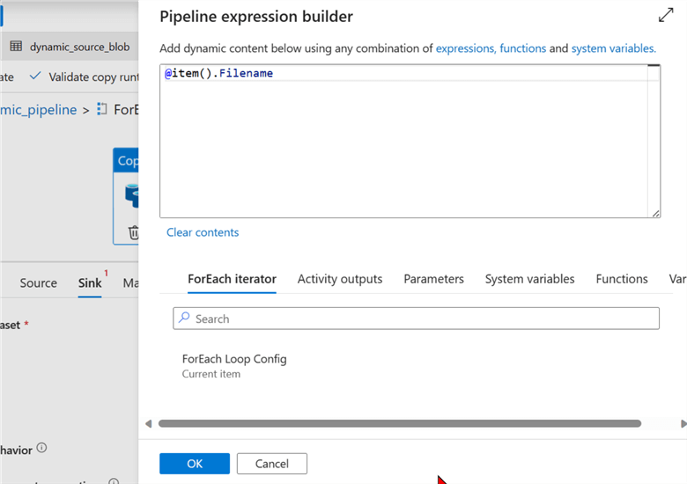Click the search magnifier icon

tap(184, 319)
